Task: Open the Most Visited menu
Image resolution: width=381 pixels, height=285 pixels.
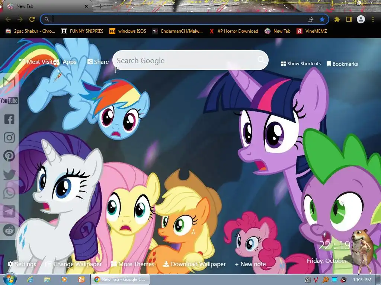Action: (x=36, y=62)
